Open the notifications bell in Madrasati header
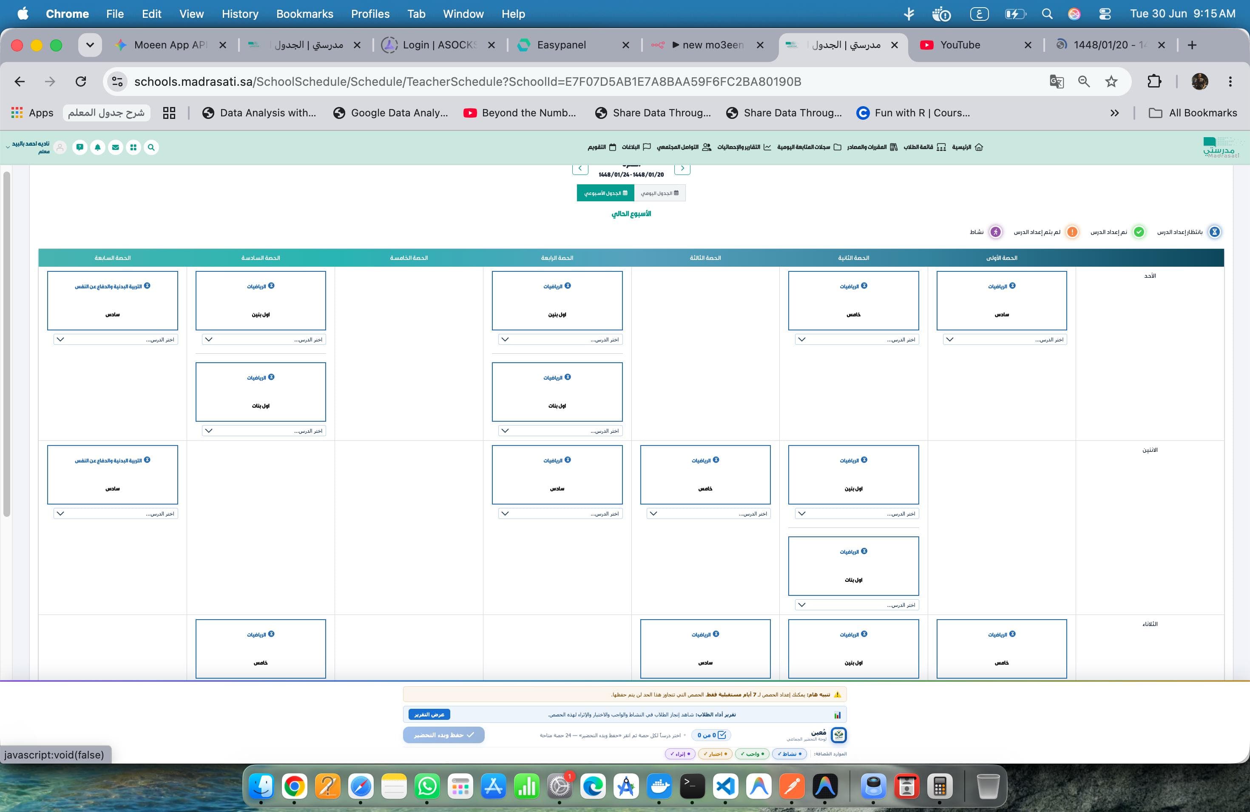This screenshot has height=812, width=1250. (x=98, y=147)
